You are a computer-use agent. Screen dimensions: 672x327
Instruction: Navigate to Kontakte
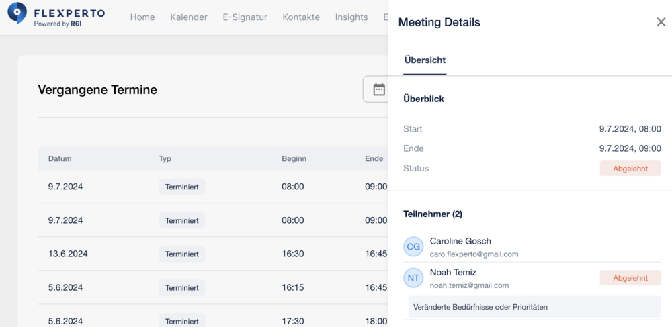(x=301, y=17)
